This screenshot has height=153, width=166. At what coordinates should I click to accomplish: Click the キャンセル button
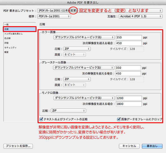coord(129,146)
